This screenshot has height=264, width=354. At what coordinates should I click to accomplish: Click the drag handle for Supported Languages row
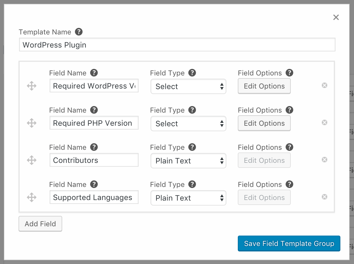pyautogui.click(x=32, y=197)
